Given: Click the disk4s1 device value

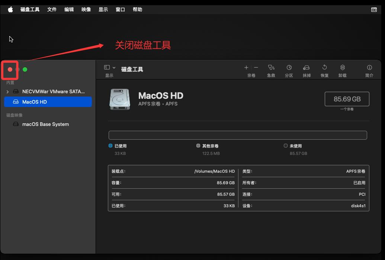Looking at the screenshot, I should point(358,206).
